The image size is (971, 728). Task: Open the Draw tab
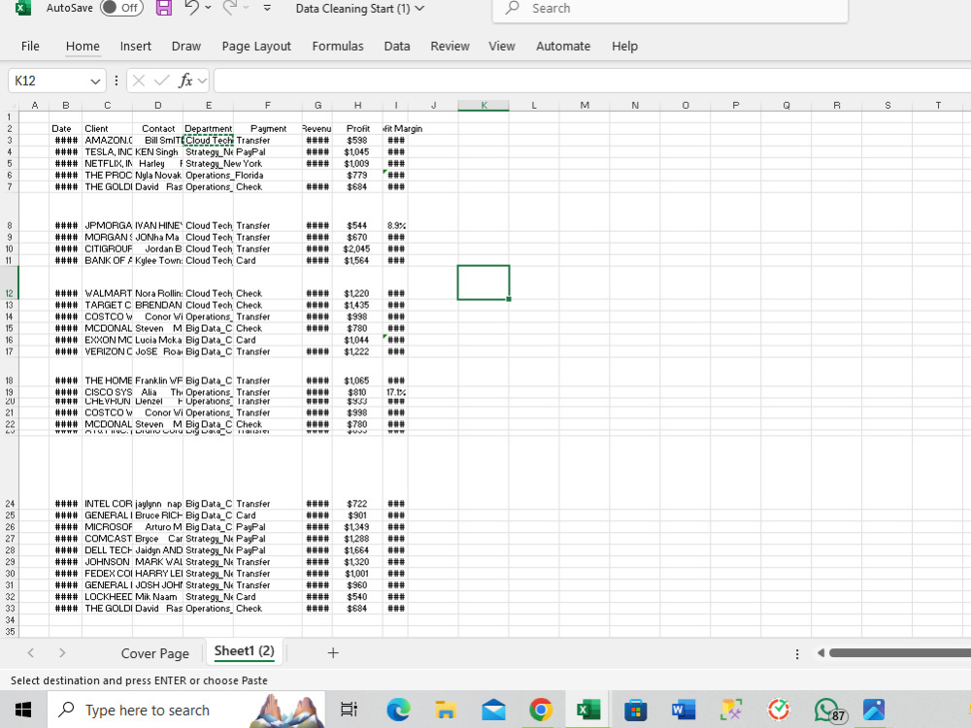click(x=185, y=47)
